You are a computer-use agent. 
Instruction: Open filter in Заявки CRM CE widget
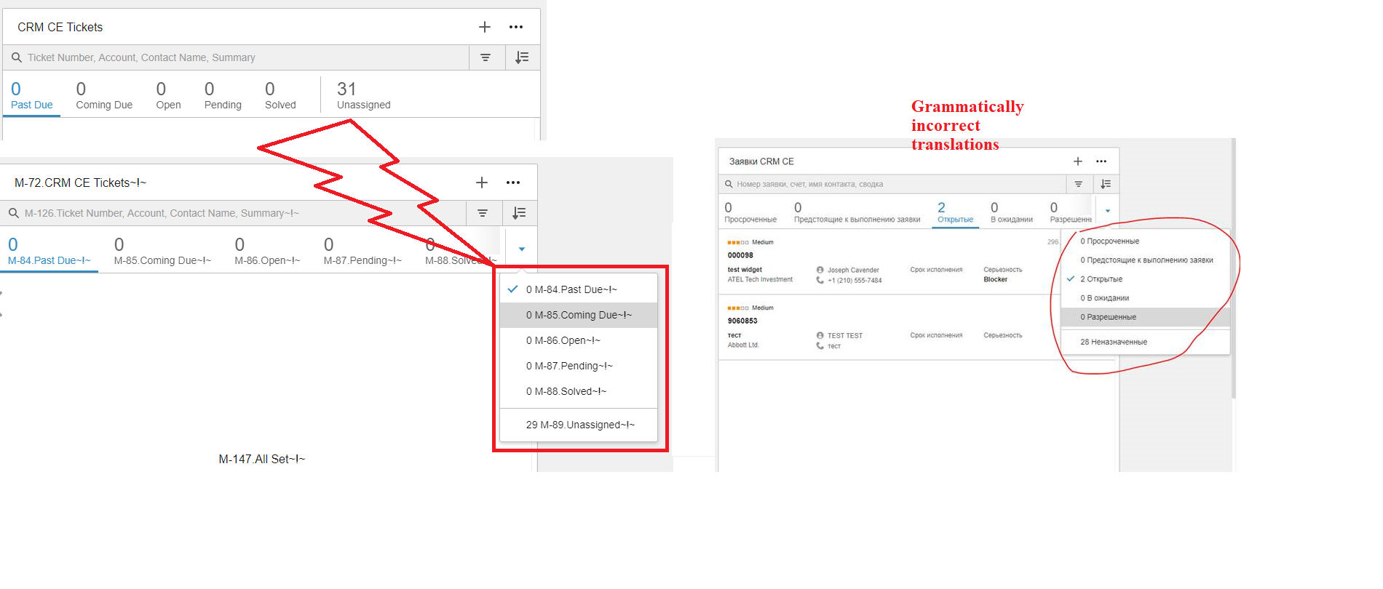pos(1079,184)
